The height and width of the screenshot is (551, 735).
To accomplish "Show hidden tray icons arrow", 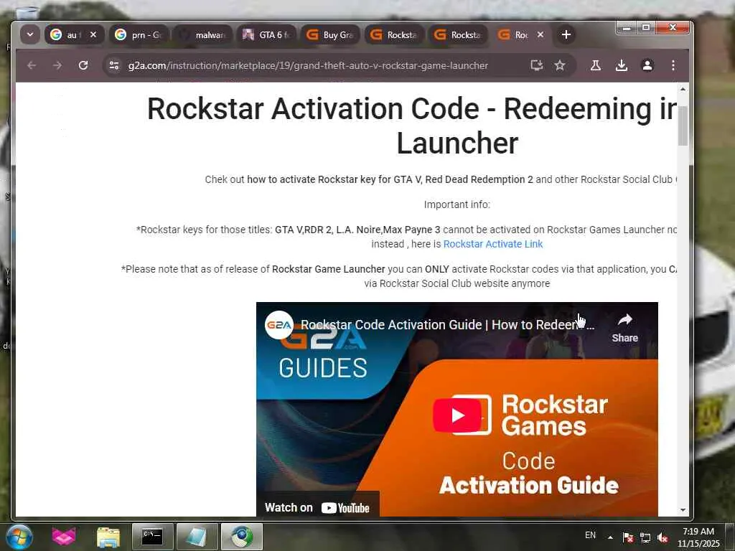I will coord(610,537).
